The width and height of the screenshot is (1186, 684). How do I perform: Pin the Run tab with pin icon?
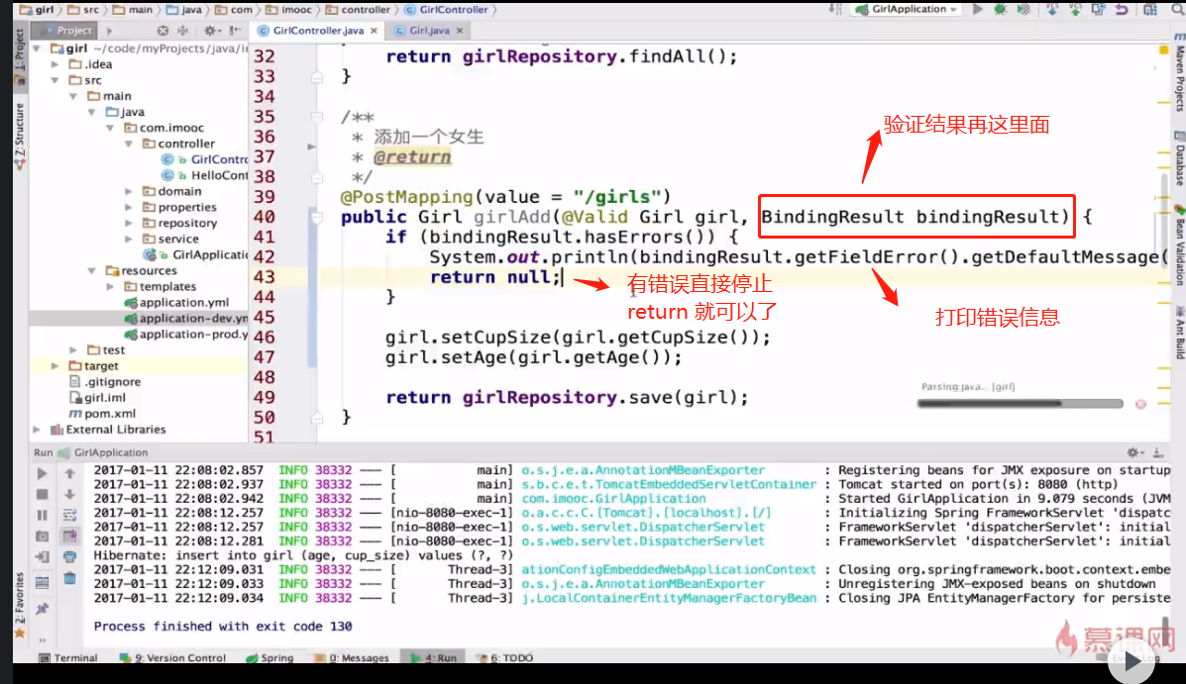point(43,609)
